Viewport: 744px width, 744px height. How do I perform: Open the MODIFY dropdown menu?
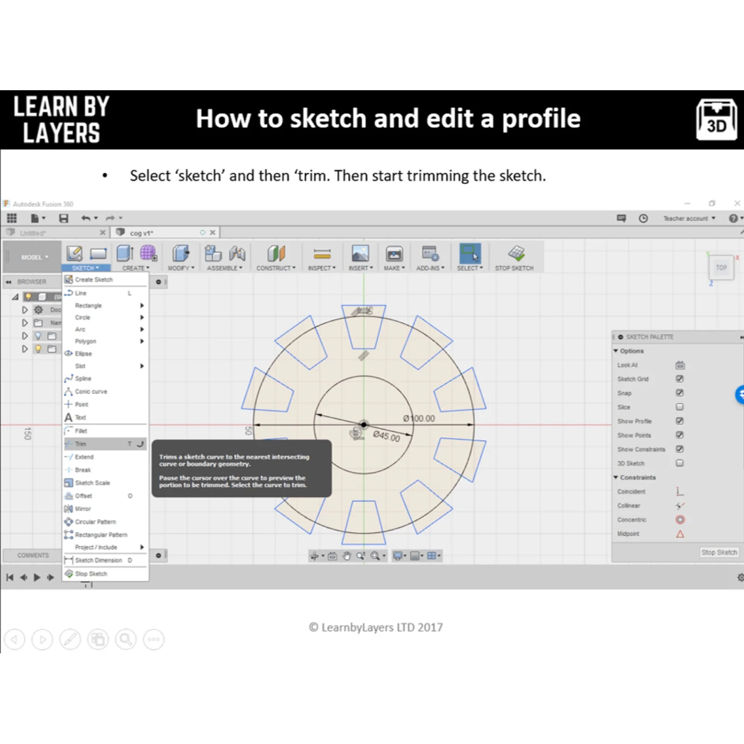pyautogui.click(x=181, y=268)
